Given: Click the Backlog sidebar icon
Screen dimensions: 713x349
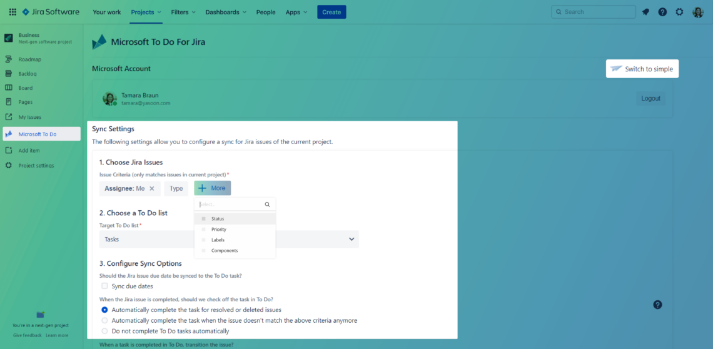Looking at the screenshot, I should [9, 74].
